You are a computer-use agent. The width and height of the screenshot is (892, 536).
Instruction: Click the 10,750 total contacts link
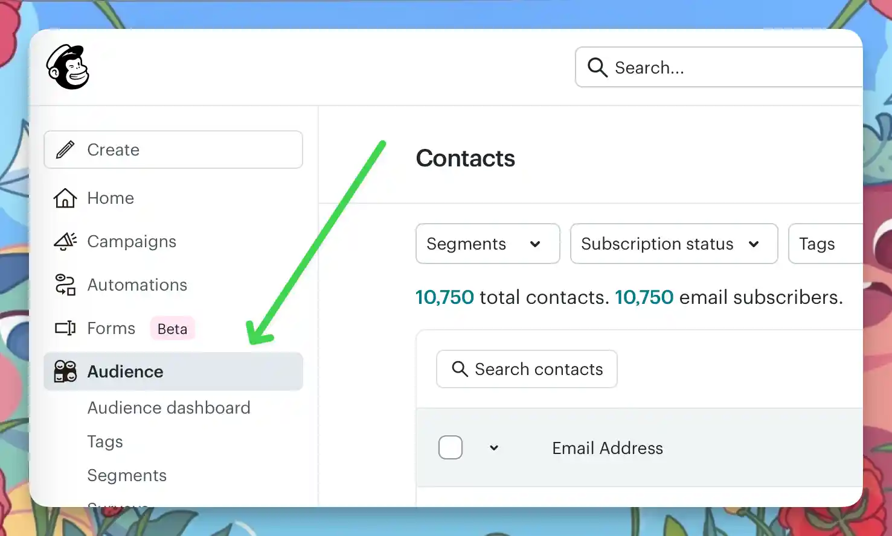pos(444,297)
